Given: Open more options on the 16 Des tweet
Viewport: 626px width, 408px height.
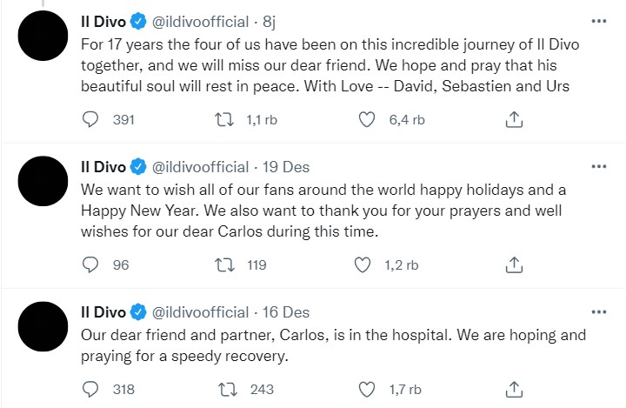Looking at the screenshot, I should point(598,311).
